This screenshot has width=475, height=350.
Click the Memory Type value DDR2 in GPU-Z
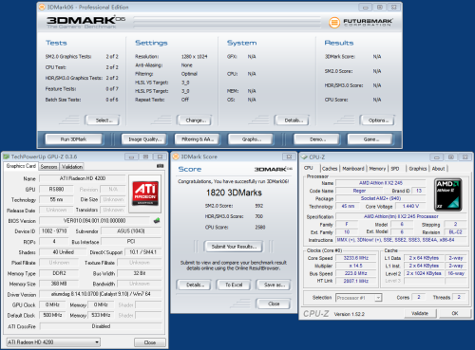coord(59,273)
